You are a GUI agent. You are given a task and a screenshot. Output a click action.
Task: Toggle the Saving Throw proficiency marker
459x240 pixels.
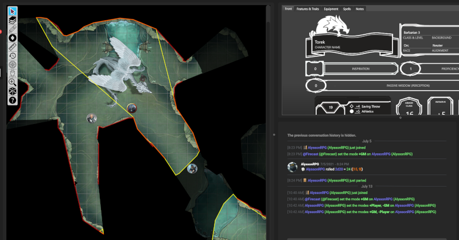click(x=352, y=106)
